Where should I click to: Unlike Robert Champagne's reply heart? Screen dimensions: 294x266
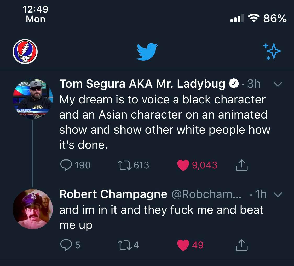tap(183, 245)
